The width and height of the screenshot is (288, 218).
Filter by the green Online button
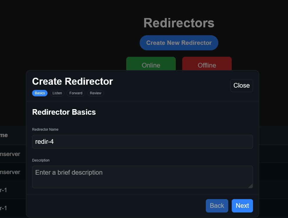click(x=151, y=64)
